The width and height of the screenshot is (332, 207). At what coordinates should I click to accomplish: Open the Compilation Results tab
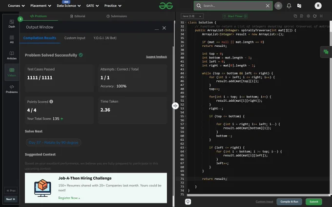(40, 38)
